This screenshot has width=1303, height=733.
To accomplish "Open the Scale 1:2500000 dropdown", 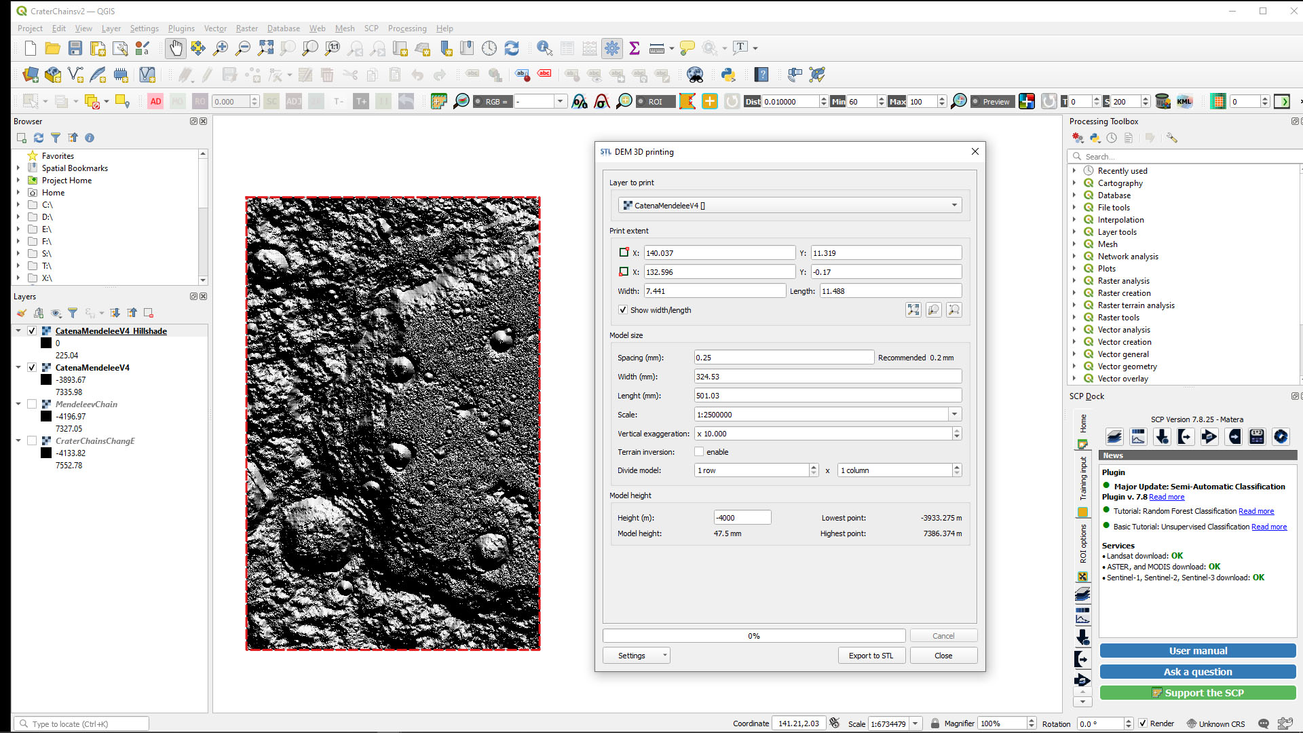I will [x=954, y=415].
